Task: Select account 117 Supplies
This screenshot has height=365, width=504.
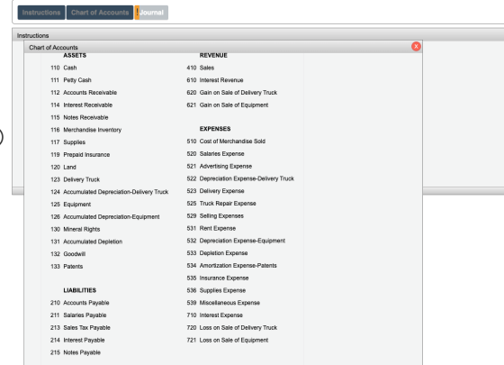Action: [67, 142]
